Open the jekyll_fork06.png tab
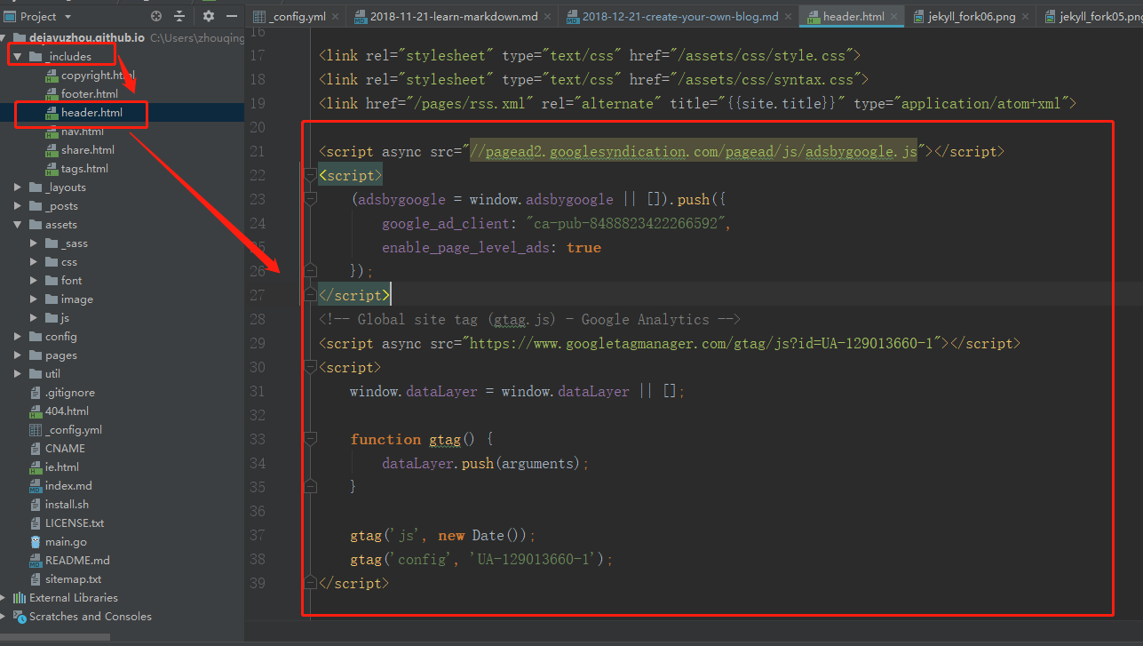 click(969, 16)
